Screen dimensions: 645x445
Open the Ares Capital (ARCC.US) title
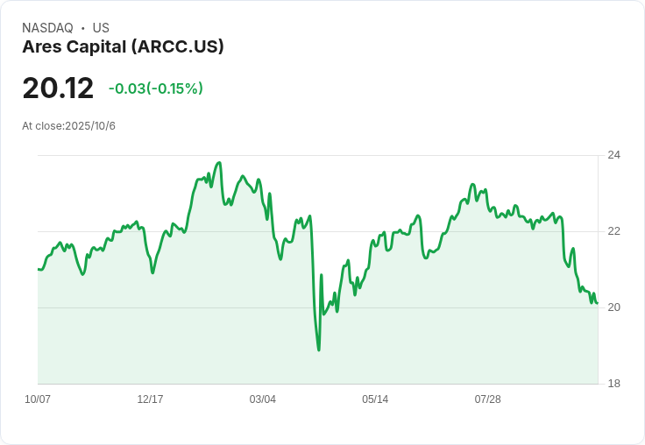pyautogui.click(x=123, y=46)
